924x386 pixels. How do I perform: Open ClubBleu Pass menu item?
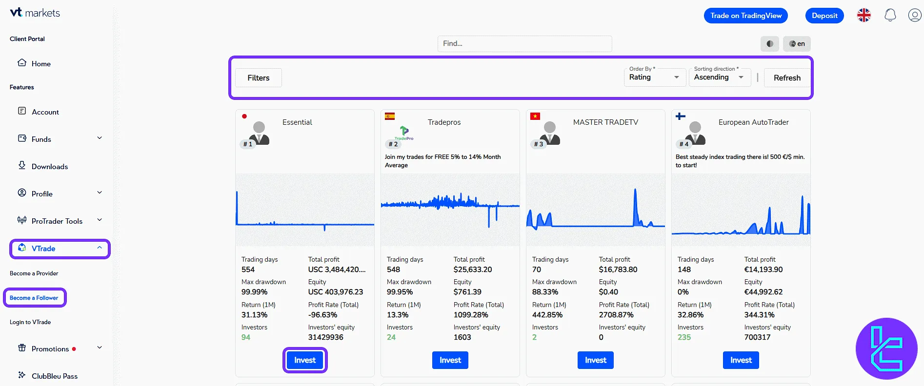click(55, 376)
